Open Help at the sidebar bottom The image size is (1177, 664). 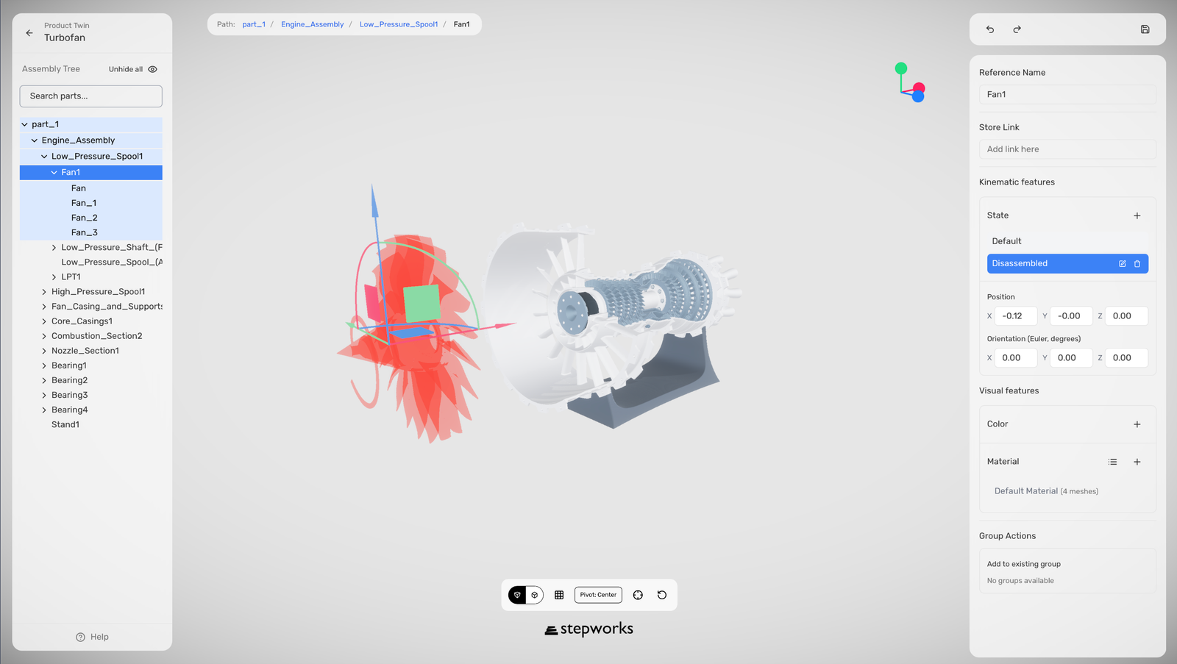coord(92,637)
